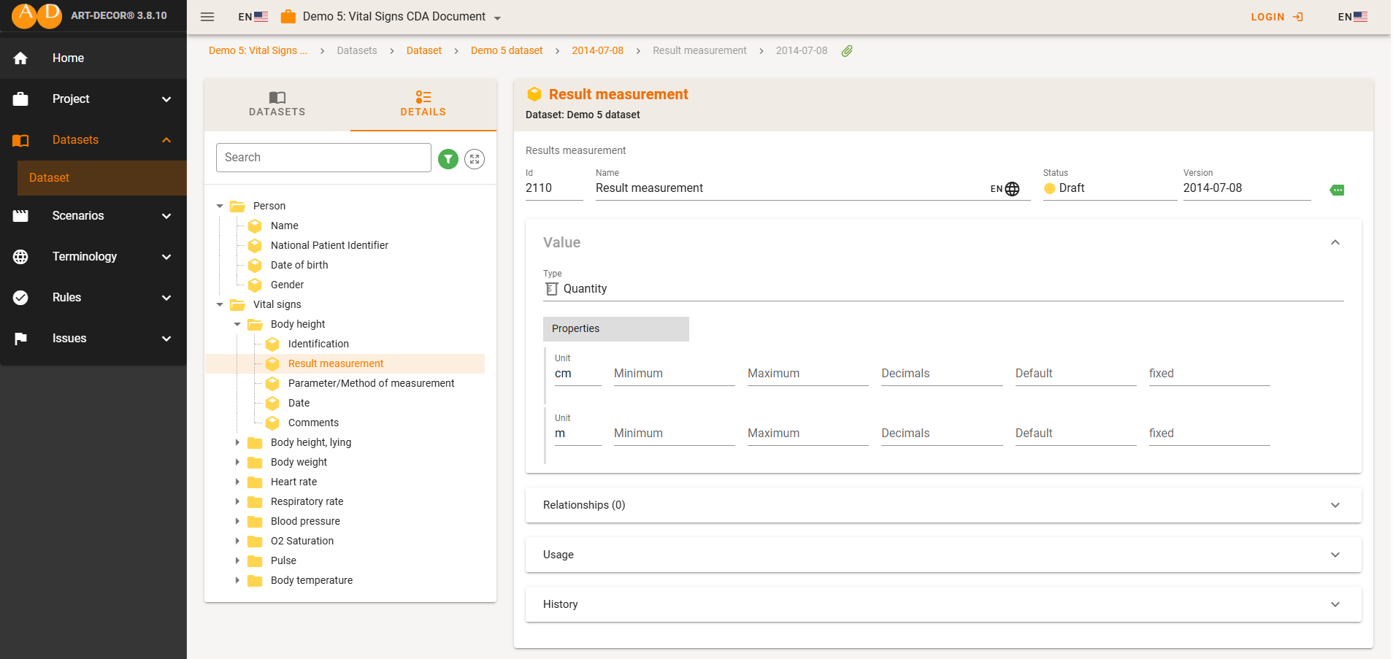Viewport: 1393px width, 659px height.
Task: Expand the Scenarios sidebar chevron
Action: [x=166, y=215]
